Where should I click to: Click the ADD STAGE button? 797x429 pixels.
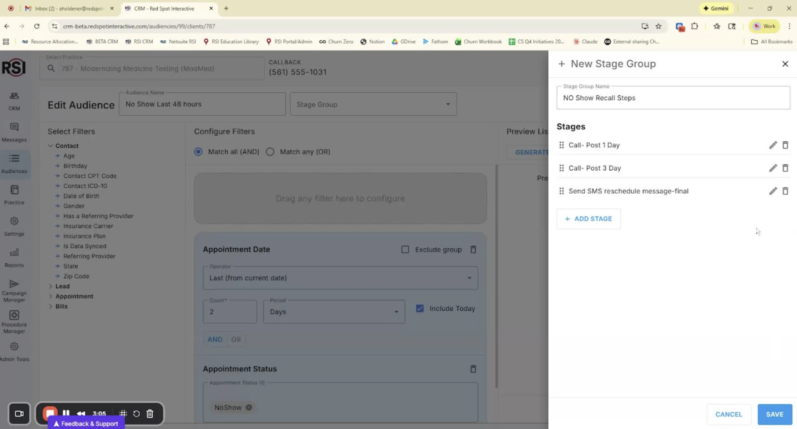[588, 219]
